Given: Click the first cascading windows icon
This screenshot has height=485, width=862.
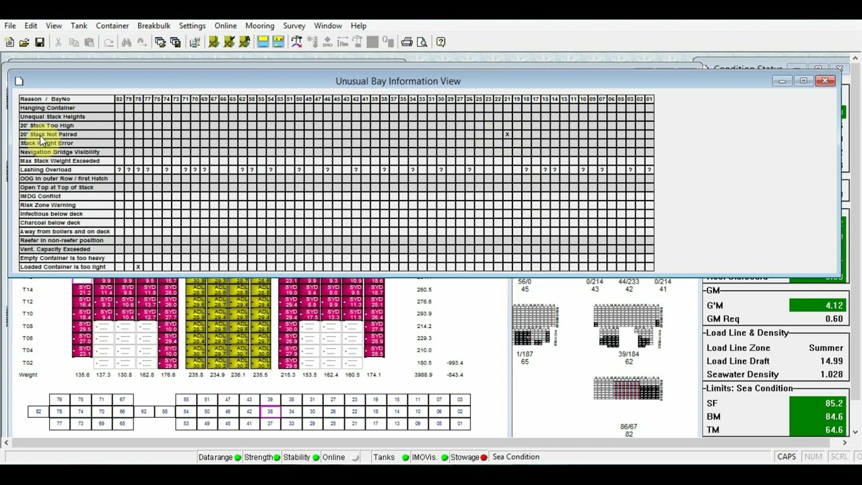Looking at the screenshot, I should [x=160, y=42].
